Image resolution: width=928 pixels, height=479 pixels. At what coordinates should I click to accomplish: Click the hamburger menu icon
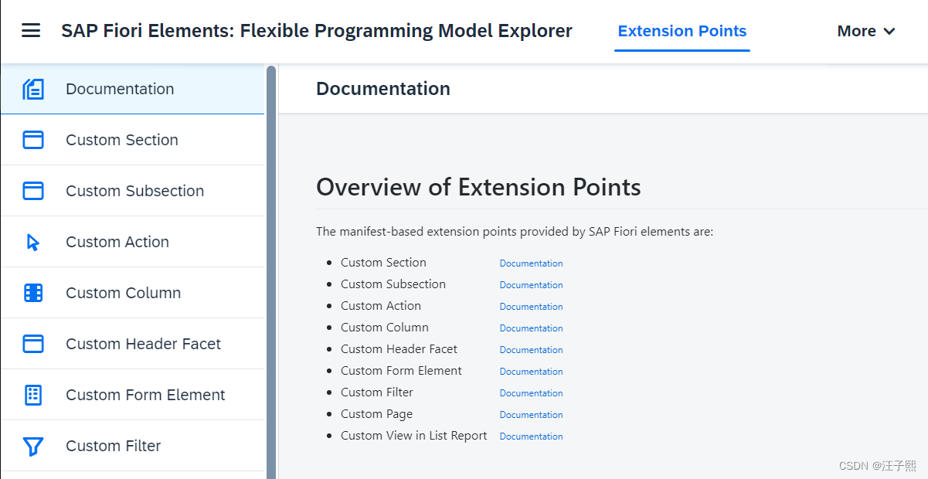click(31, 31)
